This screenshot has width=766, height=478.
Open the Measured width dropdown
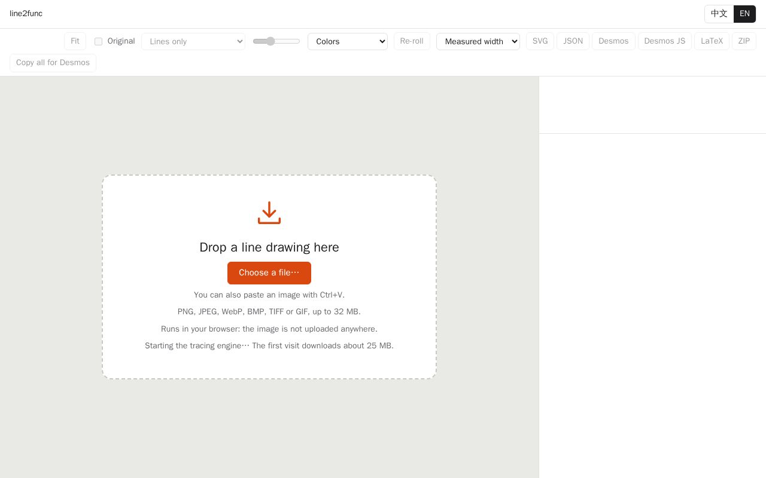point(478,41)
